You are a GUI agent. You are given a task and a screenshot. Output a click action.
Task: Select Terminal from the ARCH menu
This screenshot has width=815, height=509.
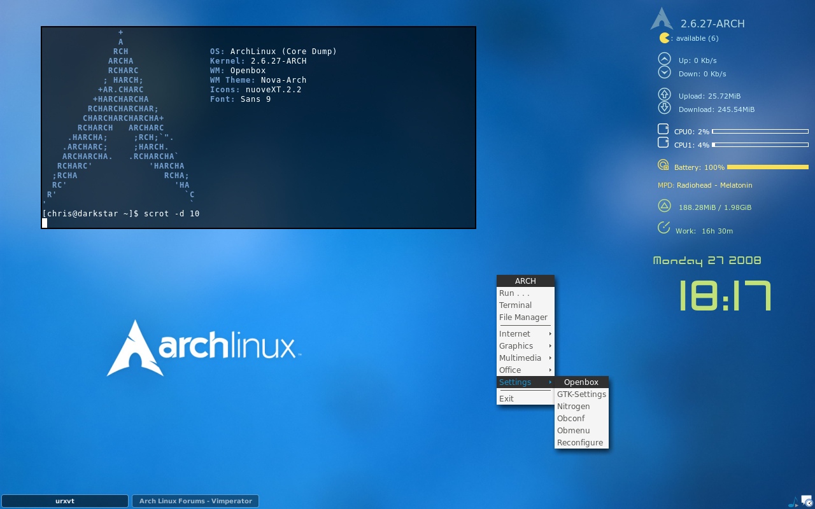click(515, 305)
